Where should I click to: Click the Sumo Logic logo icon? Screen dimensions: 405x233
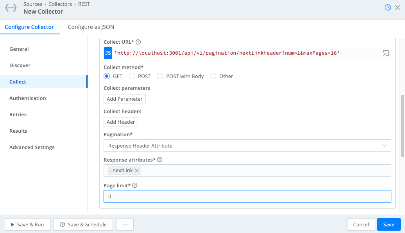pyautogui.click(x=11, y=8)
